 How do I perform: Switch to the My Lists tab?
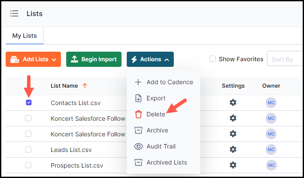point(24,36)
